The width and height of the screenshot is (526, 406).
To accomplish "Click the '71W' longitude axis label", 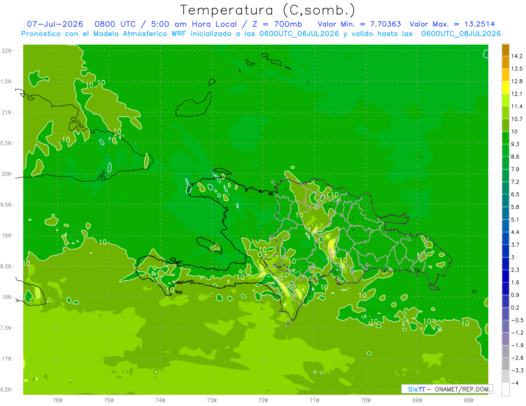I will 314,401.
